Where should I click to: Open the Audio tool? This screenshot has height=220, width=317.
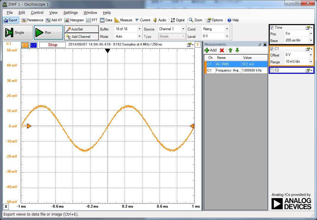tap(160, 20)
